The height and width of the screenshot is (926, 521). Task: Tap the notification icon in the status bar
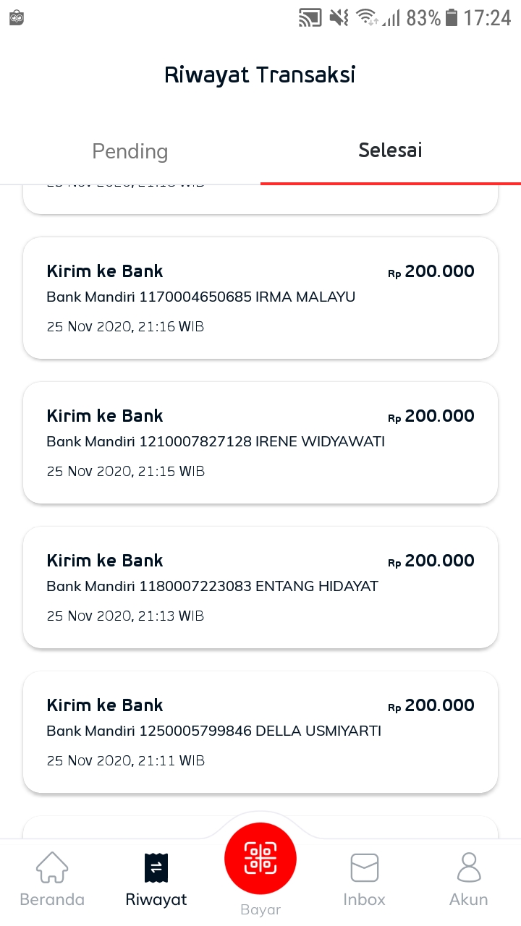[x=17, y=17]
